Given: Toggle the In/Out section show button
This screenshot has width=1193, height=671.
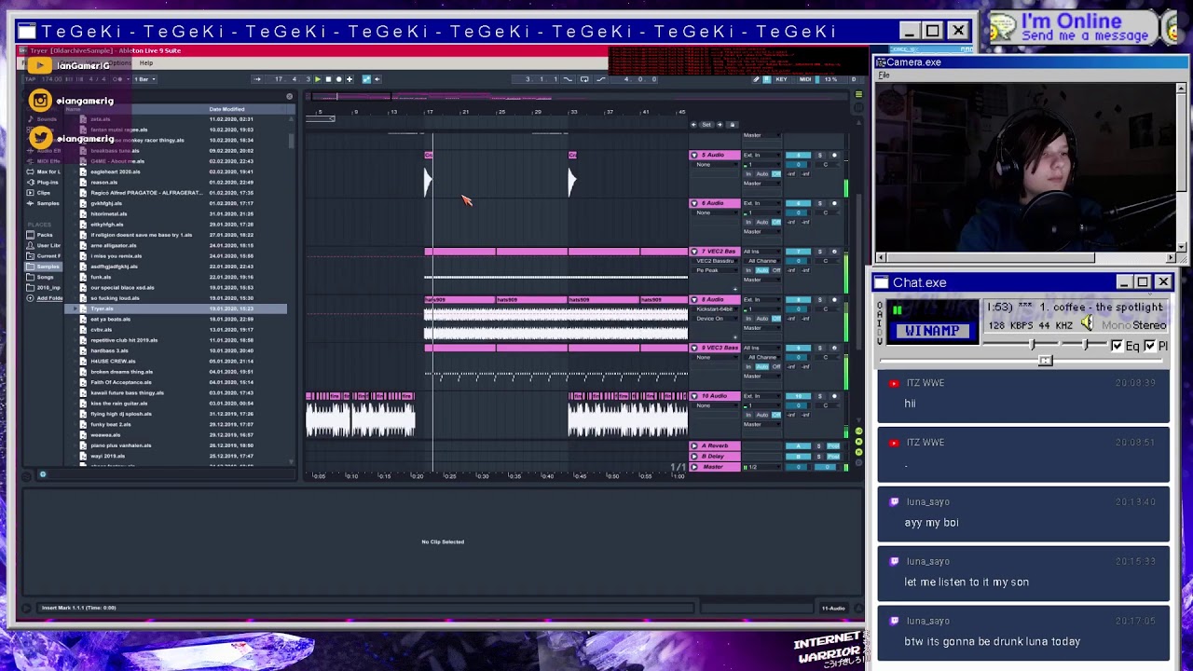Looking at the screenshot, I should pyautogui.click(x=858, y=431).
